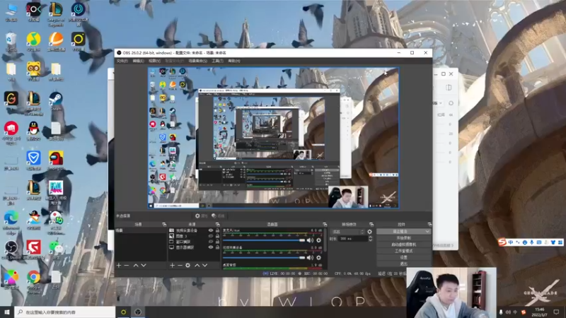Image resolution: width=566 pixels, height=318 pixels.
Task: Open 设置 settings from Controls panel
Action: pos(403,257)
